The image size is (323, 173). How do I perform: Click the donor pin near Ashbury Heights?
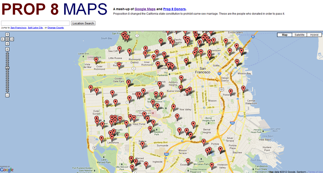click(x=181, y=79)
